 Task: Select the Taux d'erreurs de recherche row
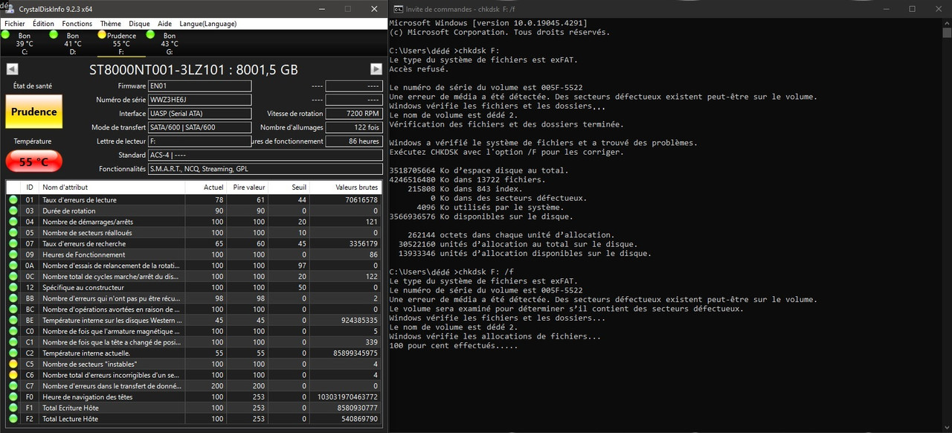click(x=194, y=243)
